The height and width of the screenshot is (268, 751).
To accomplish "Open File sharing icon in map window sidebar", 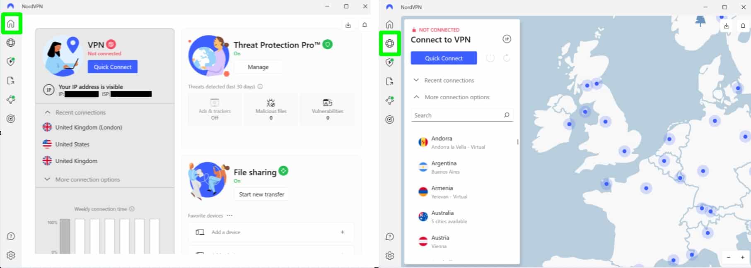I will [x=389, y=81].
